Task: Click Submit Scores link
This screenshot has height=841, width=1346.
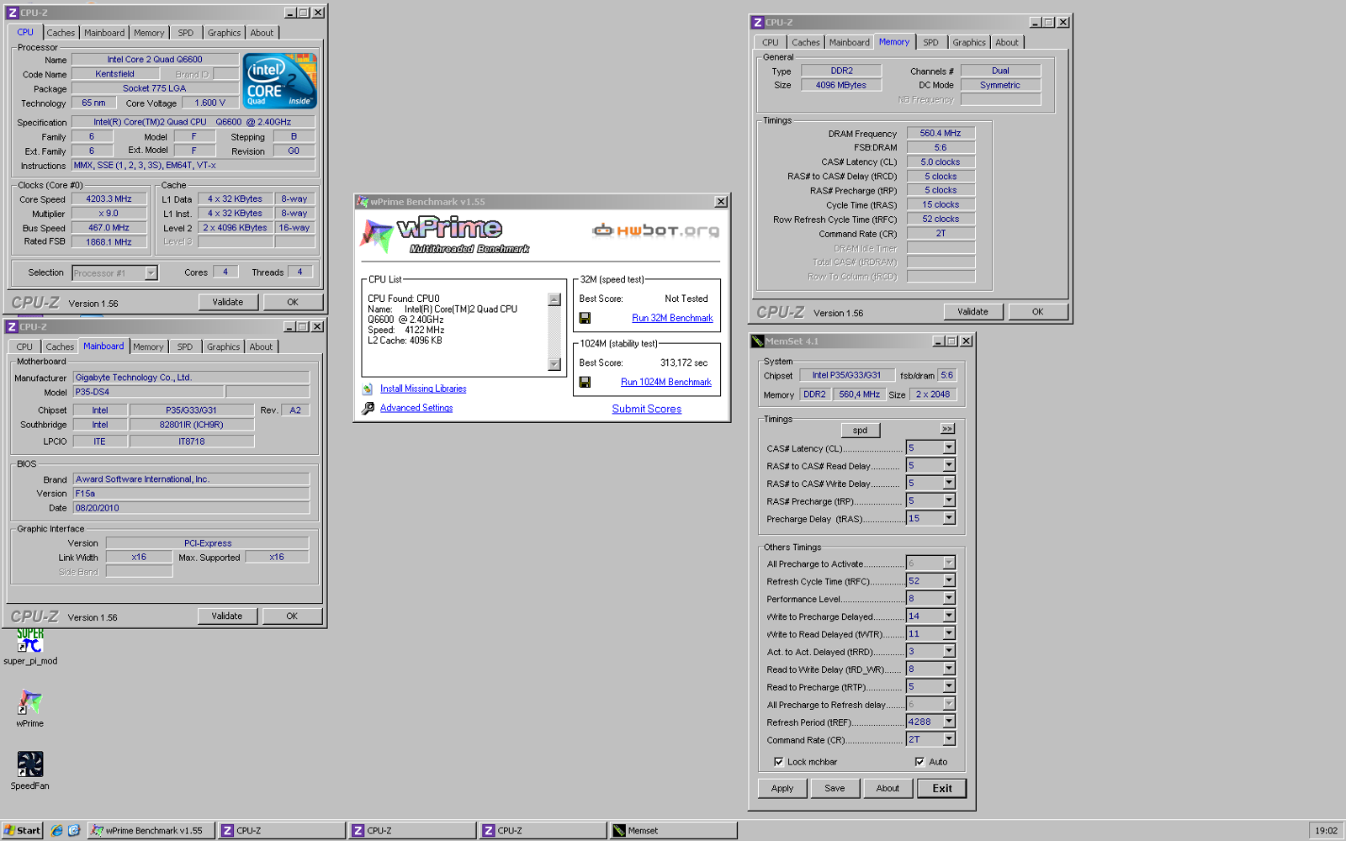Action: tap(647, 409)
